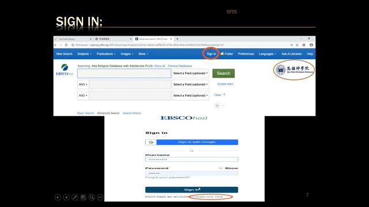
Task: Show all slides view
Action: tap(83, 197)
